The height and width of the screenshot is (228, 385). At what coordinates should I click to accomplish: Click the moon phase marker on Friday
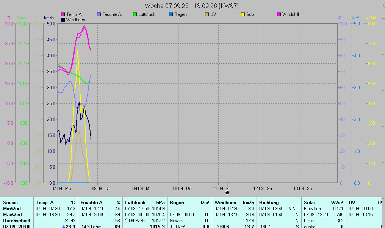227,192
